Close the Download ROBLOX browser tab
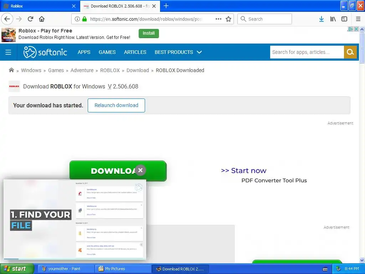 click(154, 6)
